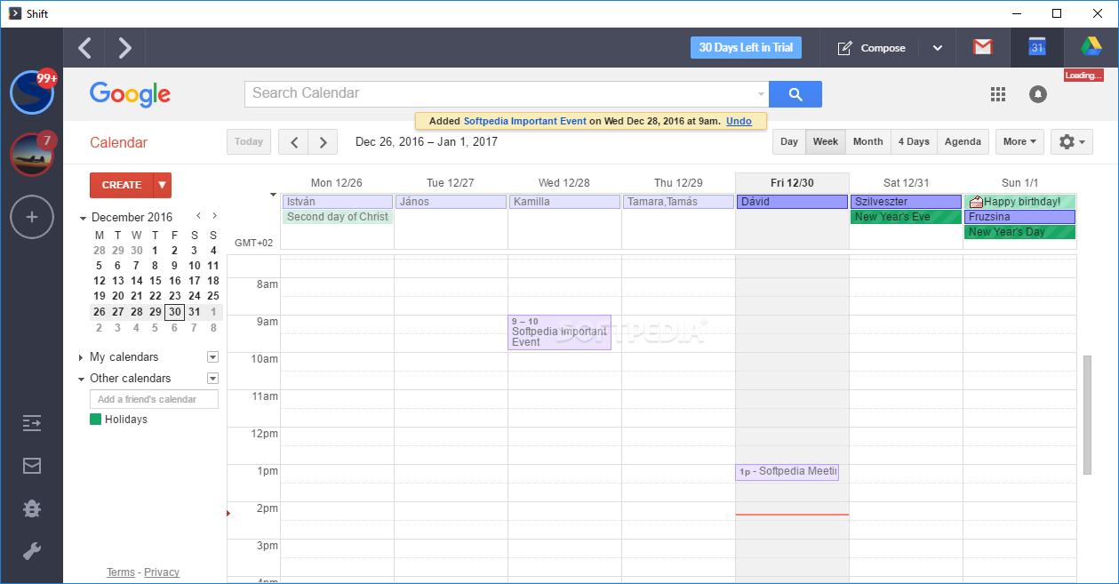The height and width of the screenshot is (584, 1119).
Task: Add a new account with plus icon
Action: point(32,217)
